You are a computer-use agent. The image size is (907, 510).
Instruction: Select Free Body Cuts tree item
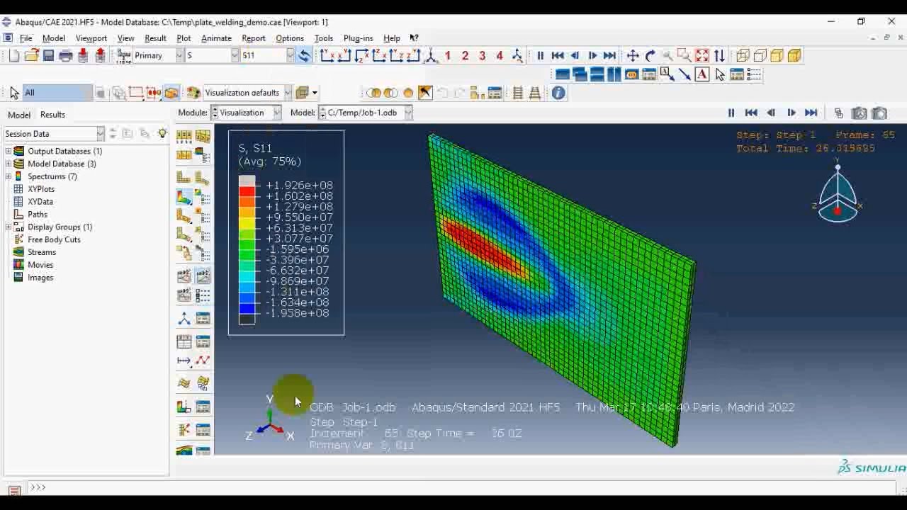coord(54,239)
